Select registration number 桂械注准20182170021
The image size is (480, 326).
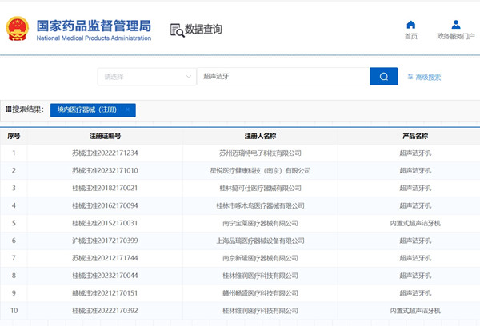(105, 188)
